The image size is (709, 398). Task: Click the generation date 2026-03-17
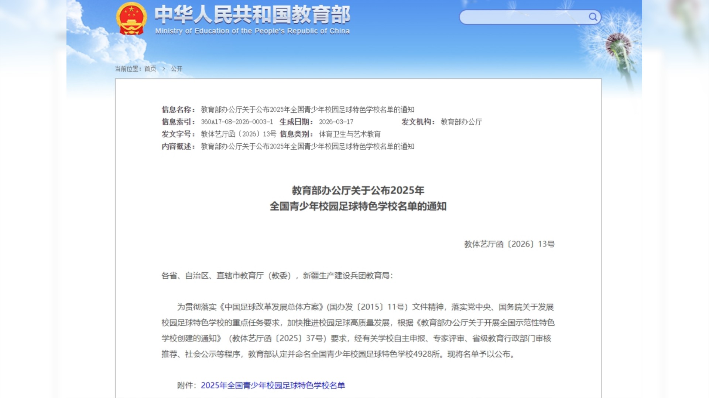(336, 122)
